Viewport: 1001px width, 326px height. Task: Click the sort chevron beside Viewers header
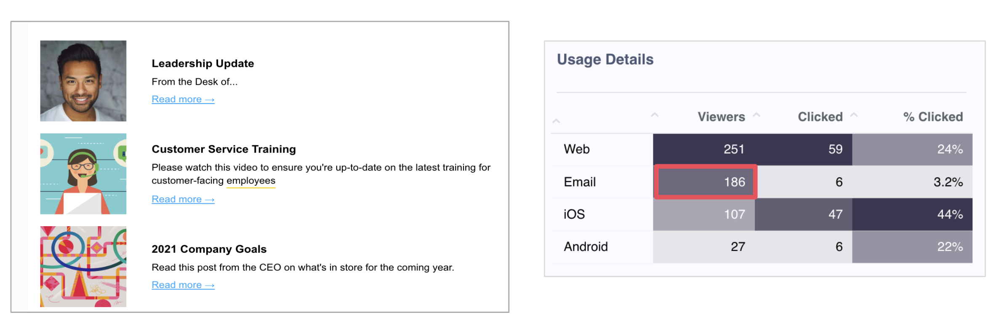point(757,115)
